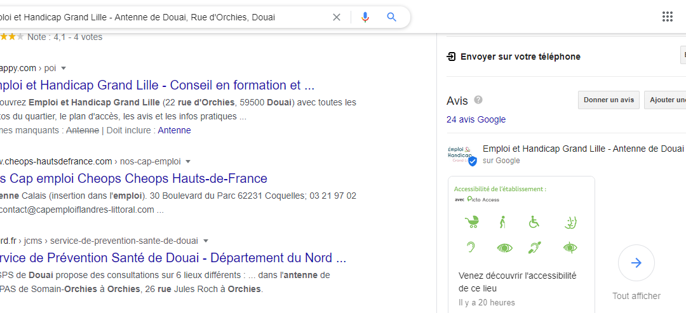Open Service de Prévention Santé de Douai result
The height and width of the screenshot is (313, 686).
(x=173, y=258)
